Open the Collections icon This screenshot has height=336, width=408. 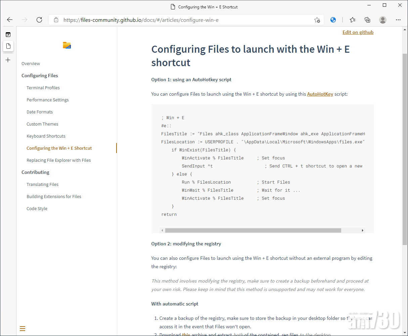367,20
